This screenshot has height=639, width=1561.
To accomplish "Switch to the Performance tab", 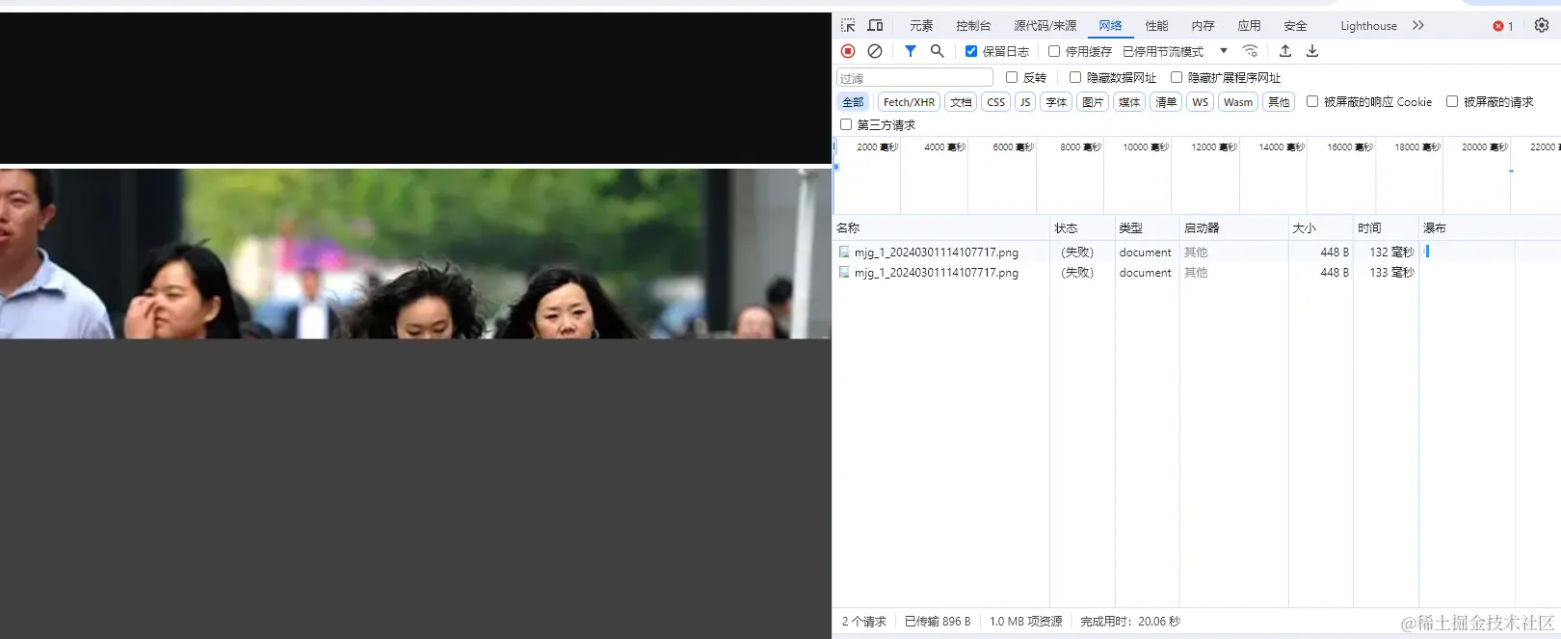I will (1156, 26).
